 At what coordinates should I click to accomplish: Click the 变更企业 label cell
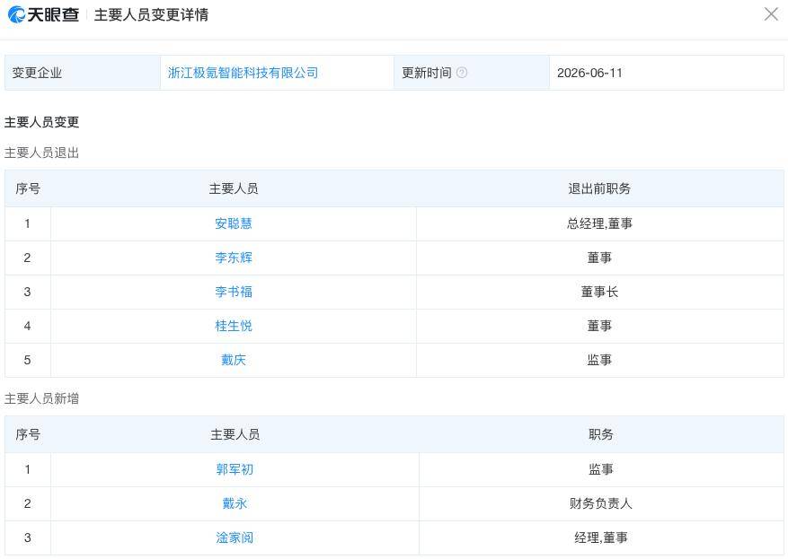coord(83,73)
